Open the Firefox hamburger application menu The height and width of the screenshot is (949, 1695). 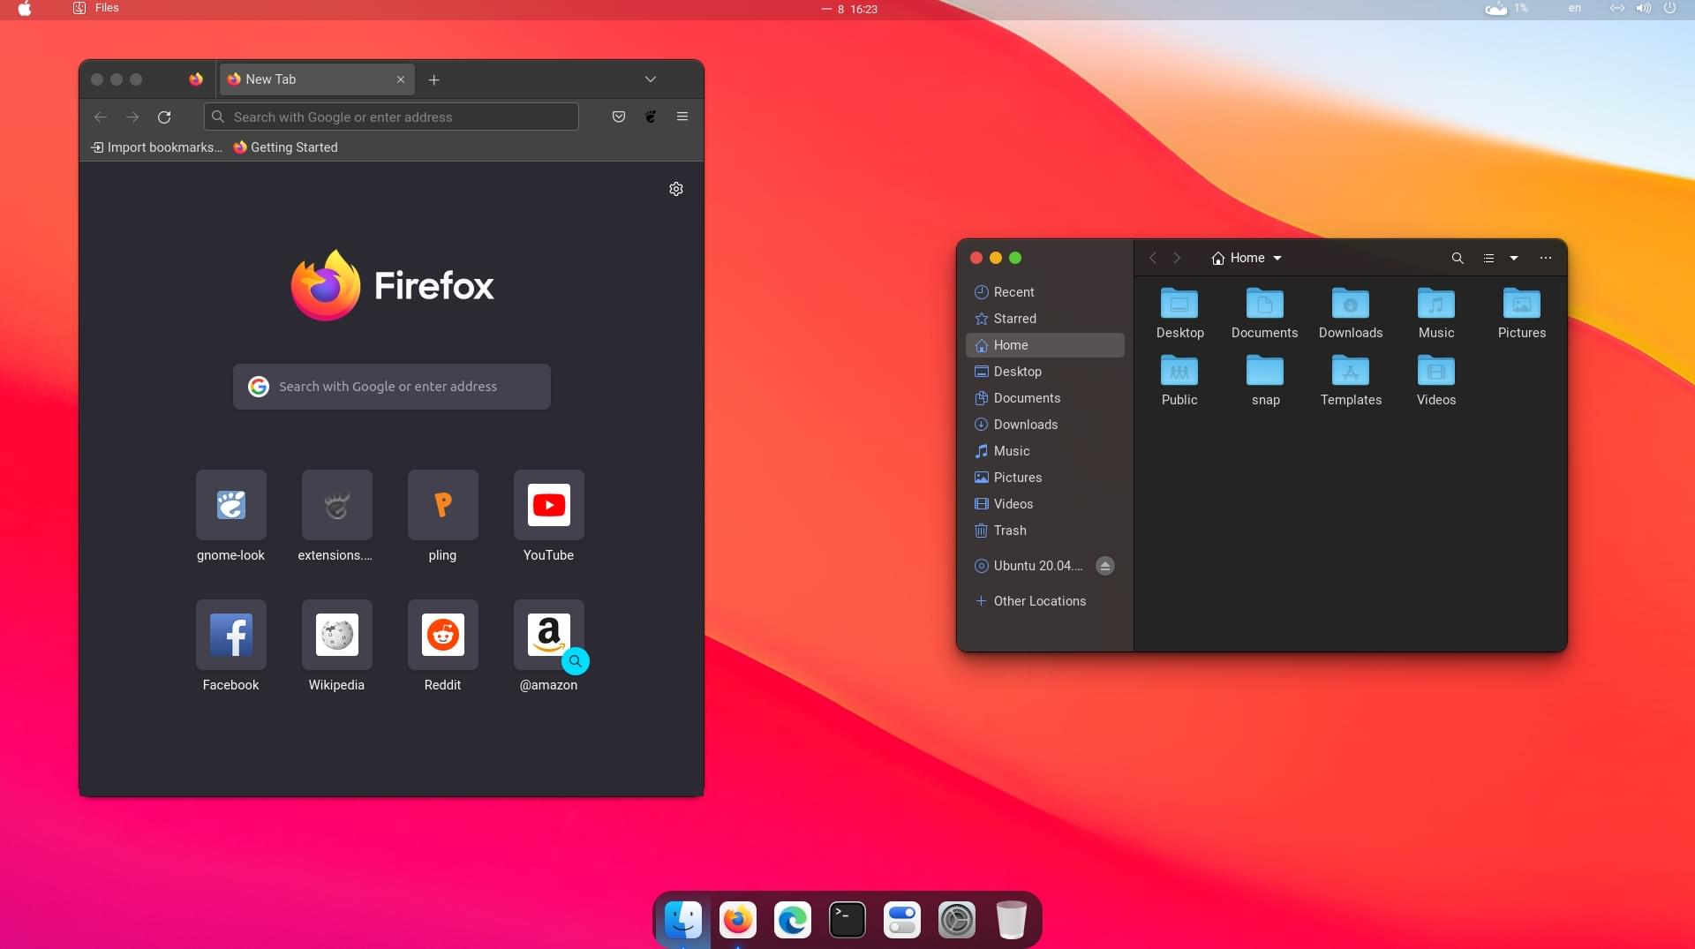click(x=682, y=117)
